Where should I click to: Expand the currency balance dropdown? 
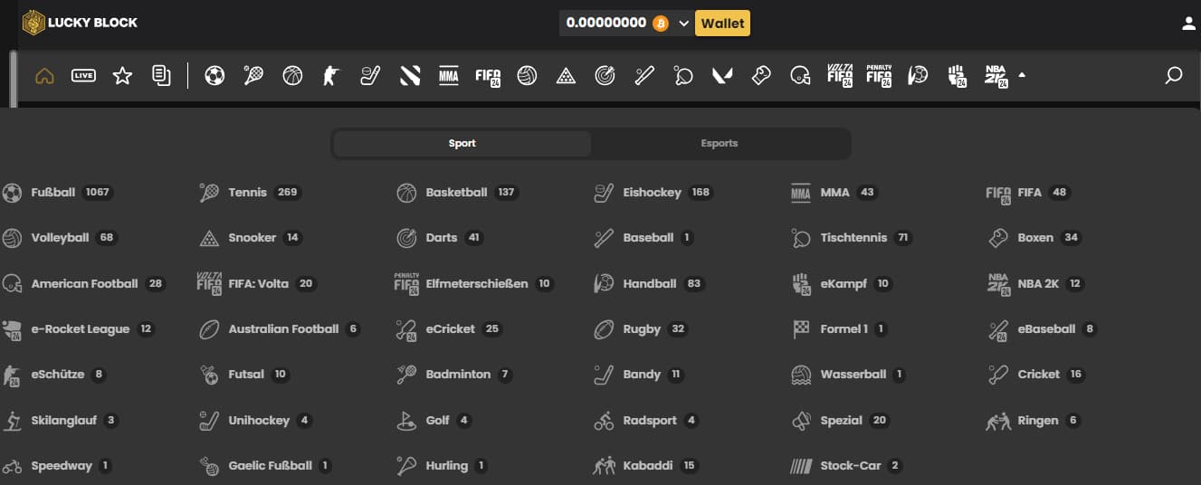pos(683,24)
